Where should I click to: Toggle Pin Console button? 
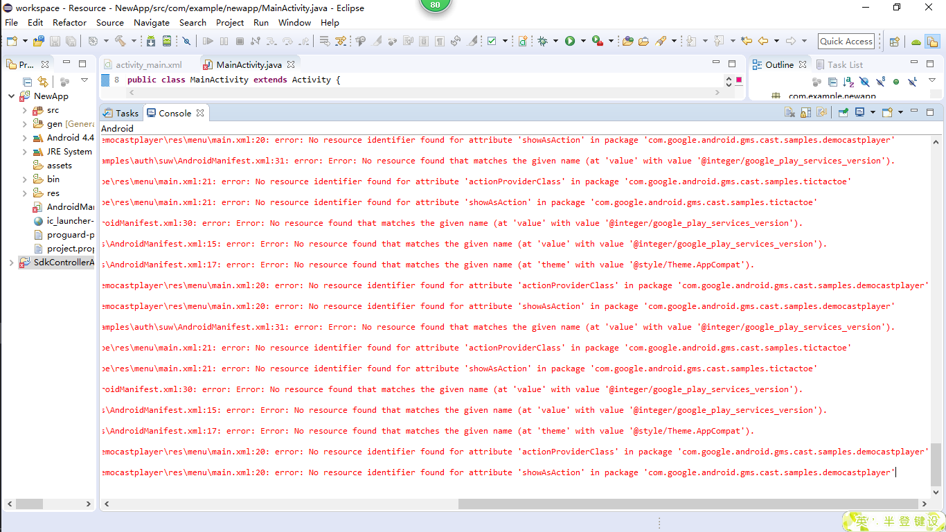tap(844, 112)
